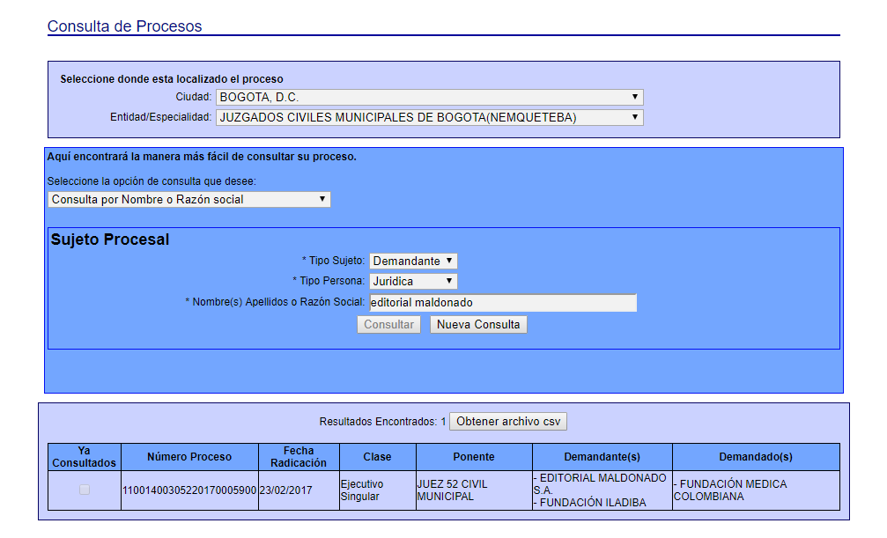
Task: Click the Número Proceso column header
Action: tap(189, 457)
